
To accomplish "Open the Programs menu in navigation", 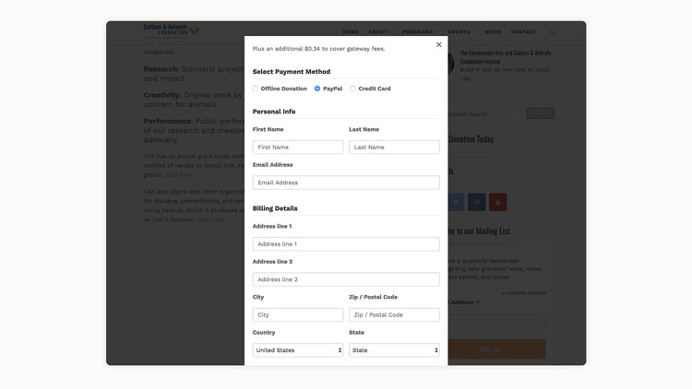I will tap(419, 32).
